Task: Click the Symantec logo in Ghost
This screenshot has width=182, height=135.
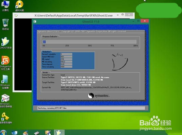Action: pos(99,95)
